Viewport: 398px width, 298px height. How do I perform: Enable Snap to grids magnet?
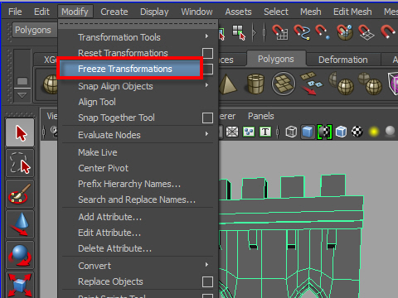tap(279, 32)
